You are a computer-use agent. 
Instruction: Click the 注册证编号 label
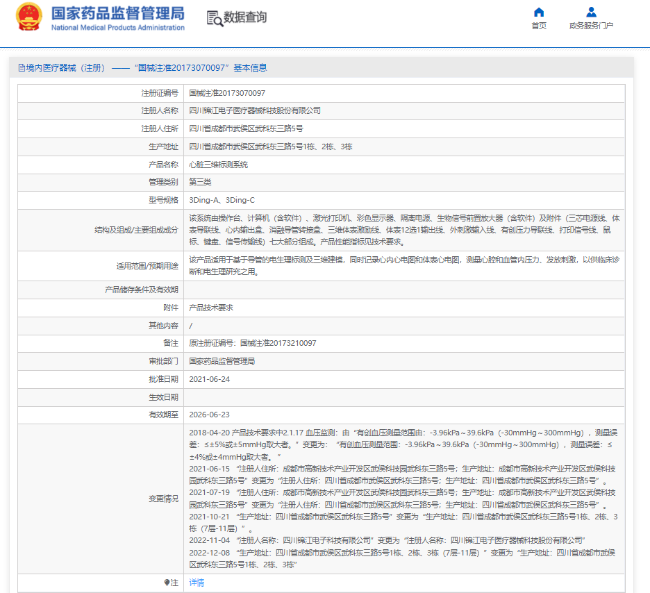coord(160,93)
